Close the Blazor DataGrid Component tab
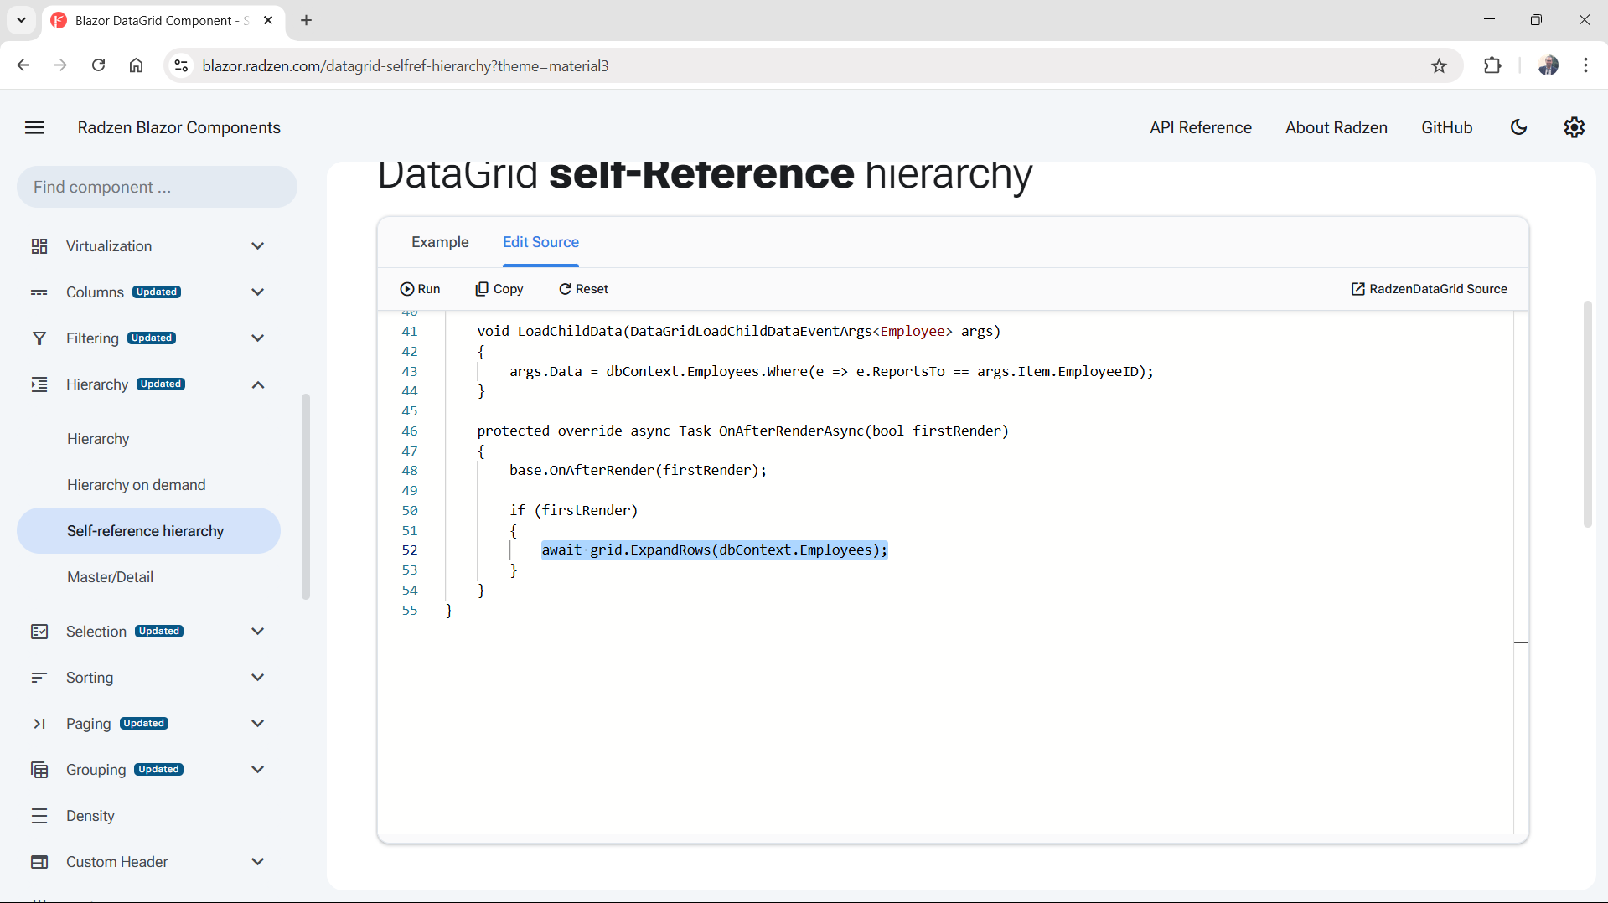The height and width of the screenshot is (903, 1608). tap(268, 20)
